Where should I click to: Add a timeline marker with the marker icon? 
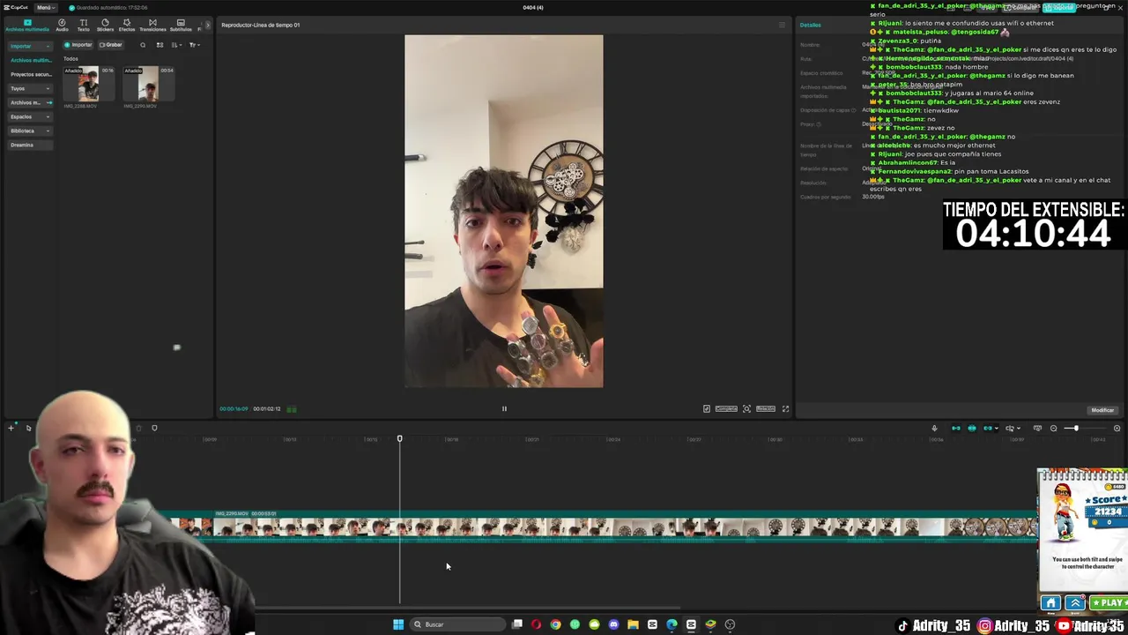click(154, 429)
